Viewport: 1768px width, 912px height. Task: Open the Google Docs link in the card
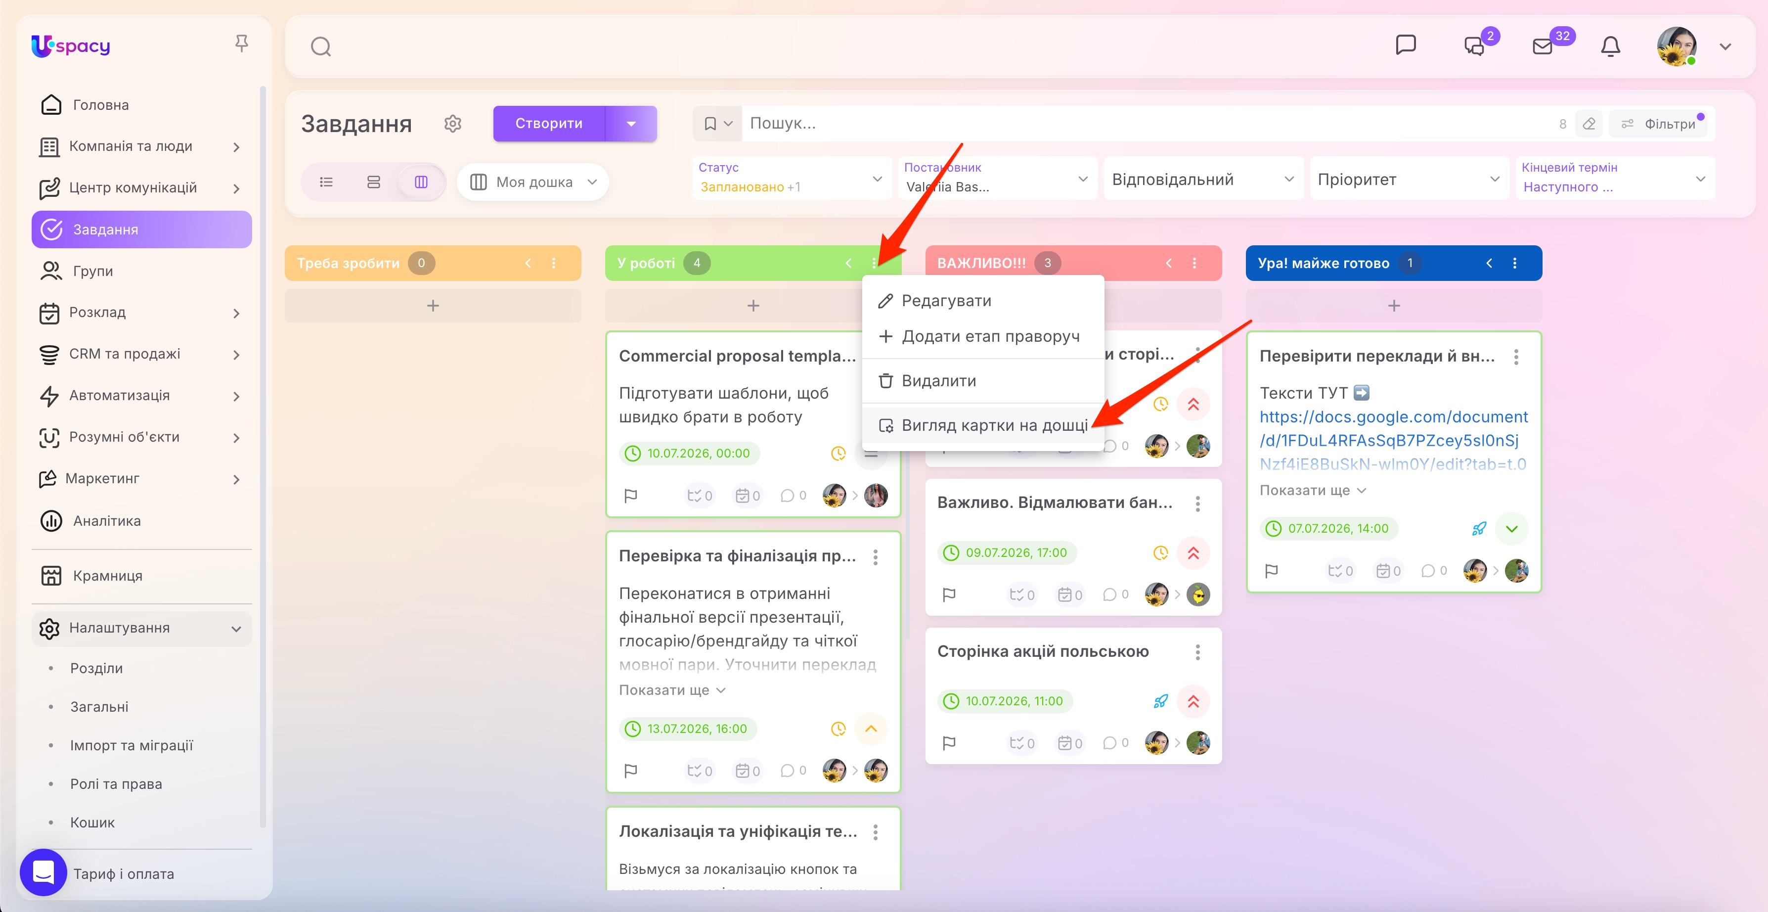tap(1393, 440)
